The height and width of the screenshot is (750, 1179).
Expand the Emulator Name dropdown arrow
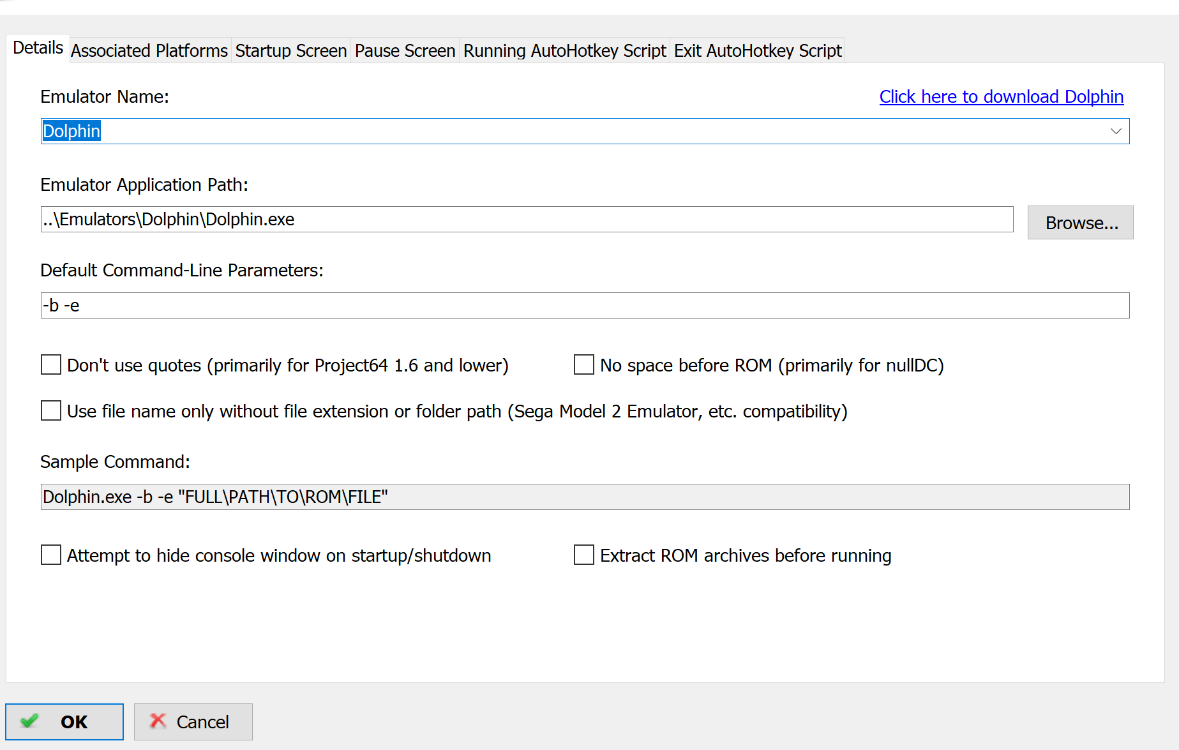(x=1115, y=131)
